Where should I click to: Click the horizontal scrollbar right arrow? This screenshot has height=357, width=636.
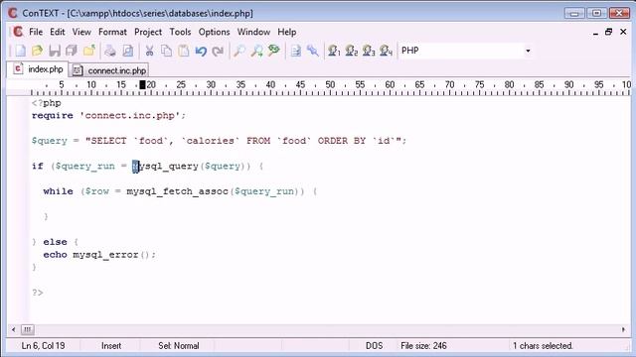[623, 330]
